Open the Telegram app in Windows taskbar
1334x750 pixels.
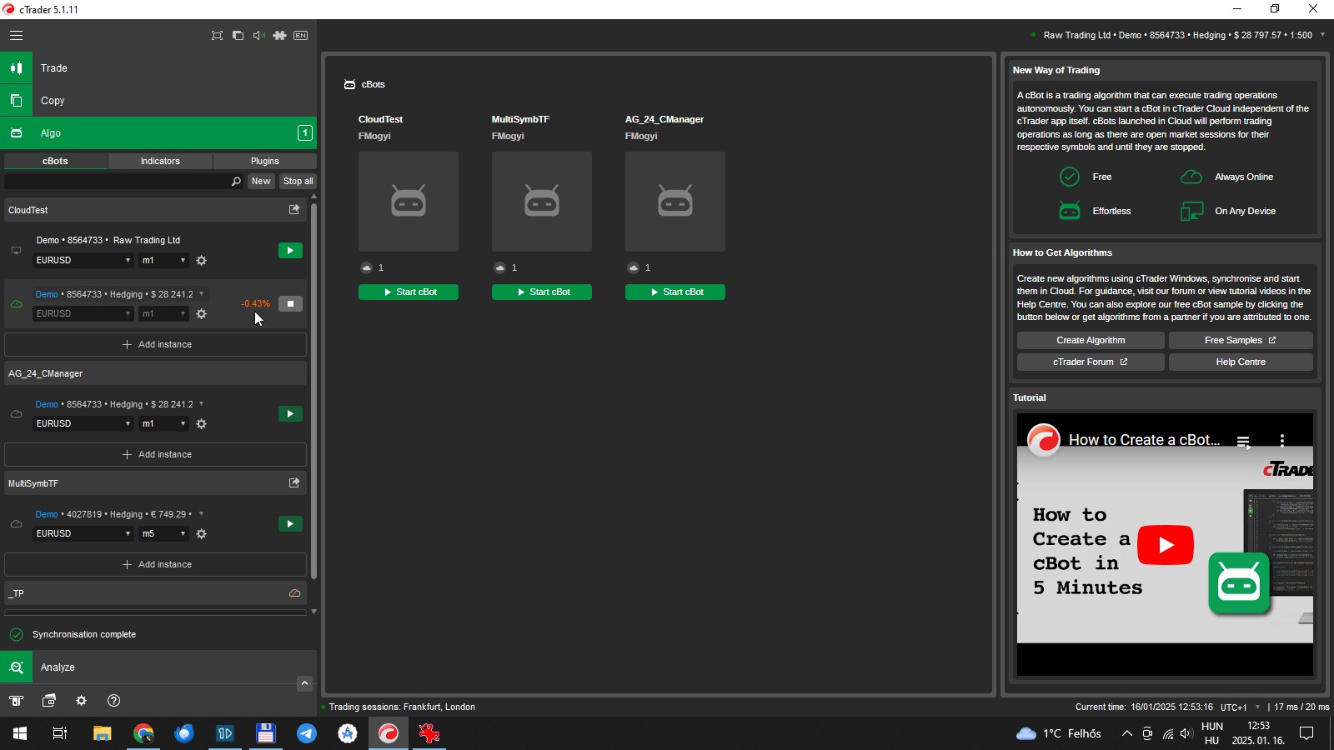coord(307,733)
